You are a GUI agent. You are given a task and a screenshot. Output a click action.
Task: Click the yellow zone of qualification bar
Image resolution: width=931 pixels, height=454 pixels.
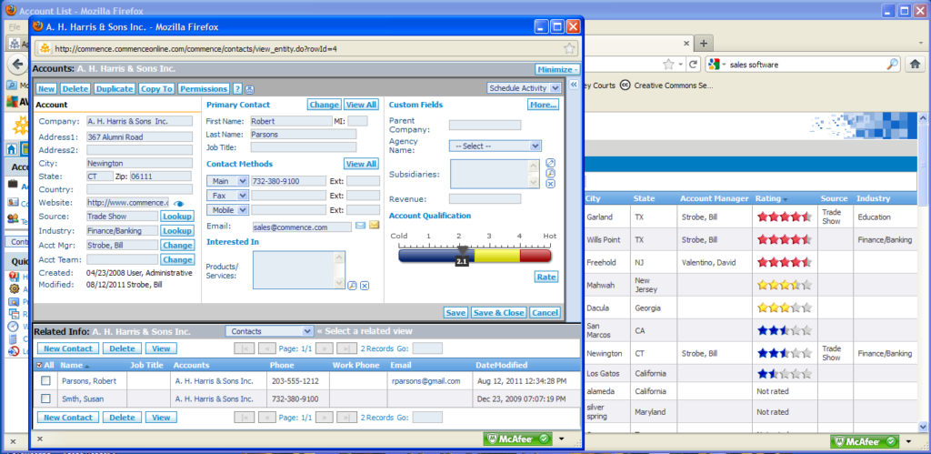[497, 257]
